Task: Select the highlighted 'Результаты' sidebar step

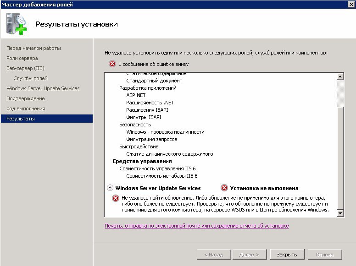Action: click(47, 119)
